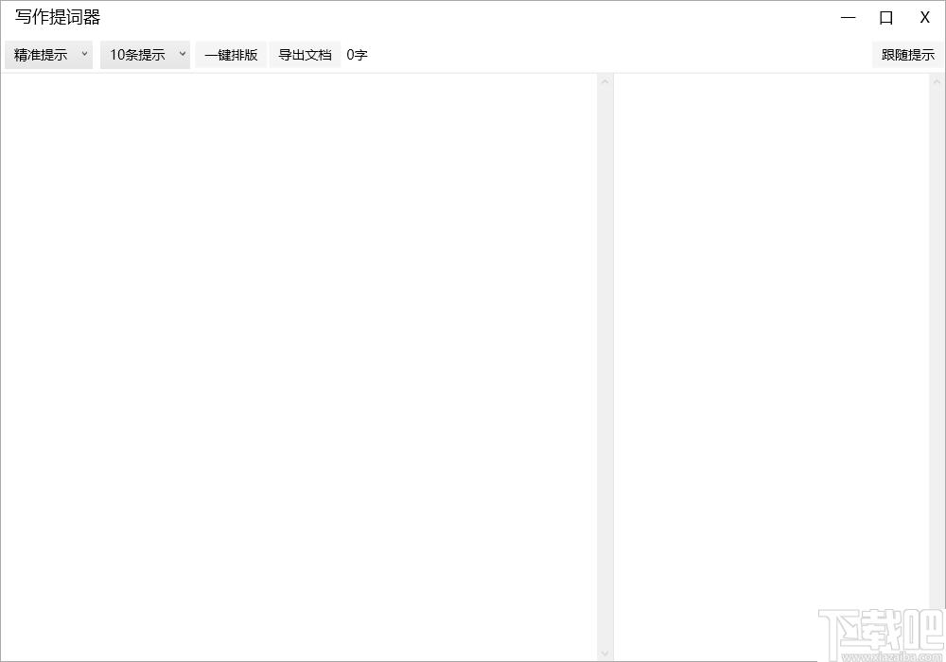Click the 一键排版 formatting button
Screen dimensions: 946x662
pos(231,55)
